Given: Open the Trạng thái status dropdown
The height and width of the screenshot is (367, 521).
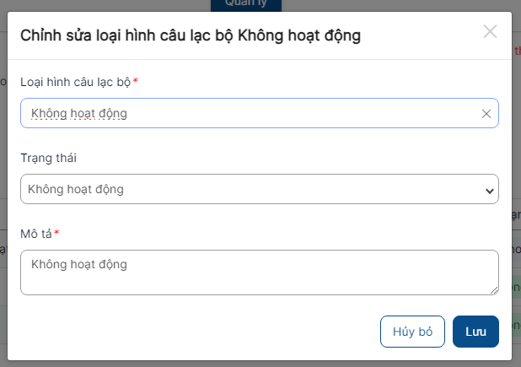Looking at the screenshot, I should pos(253,189).
